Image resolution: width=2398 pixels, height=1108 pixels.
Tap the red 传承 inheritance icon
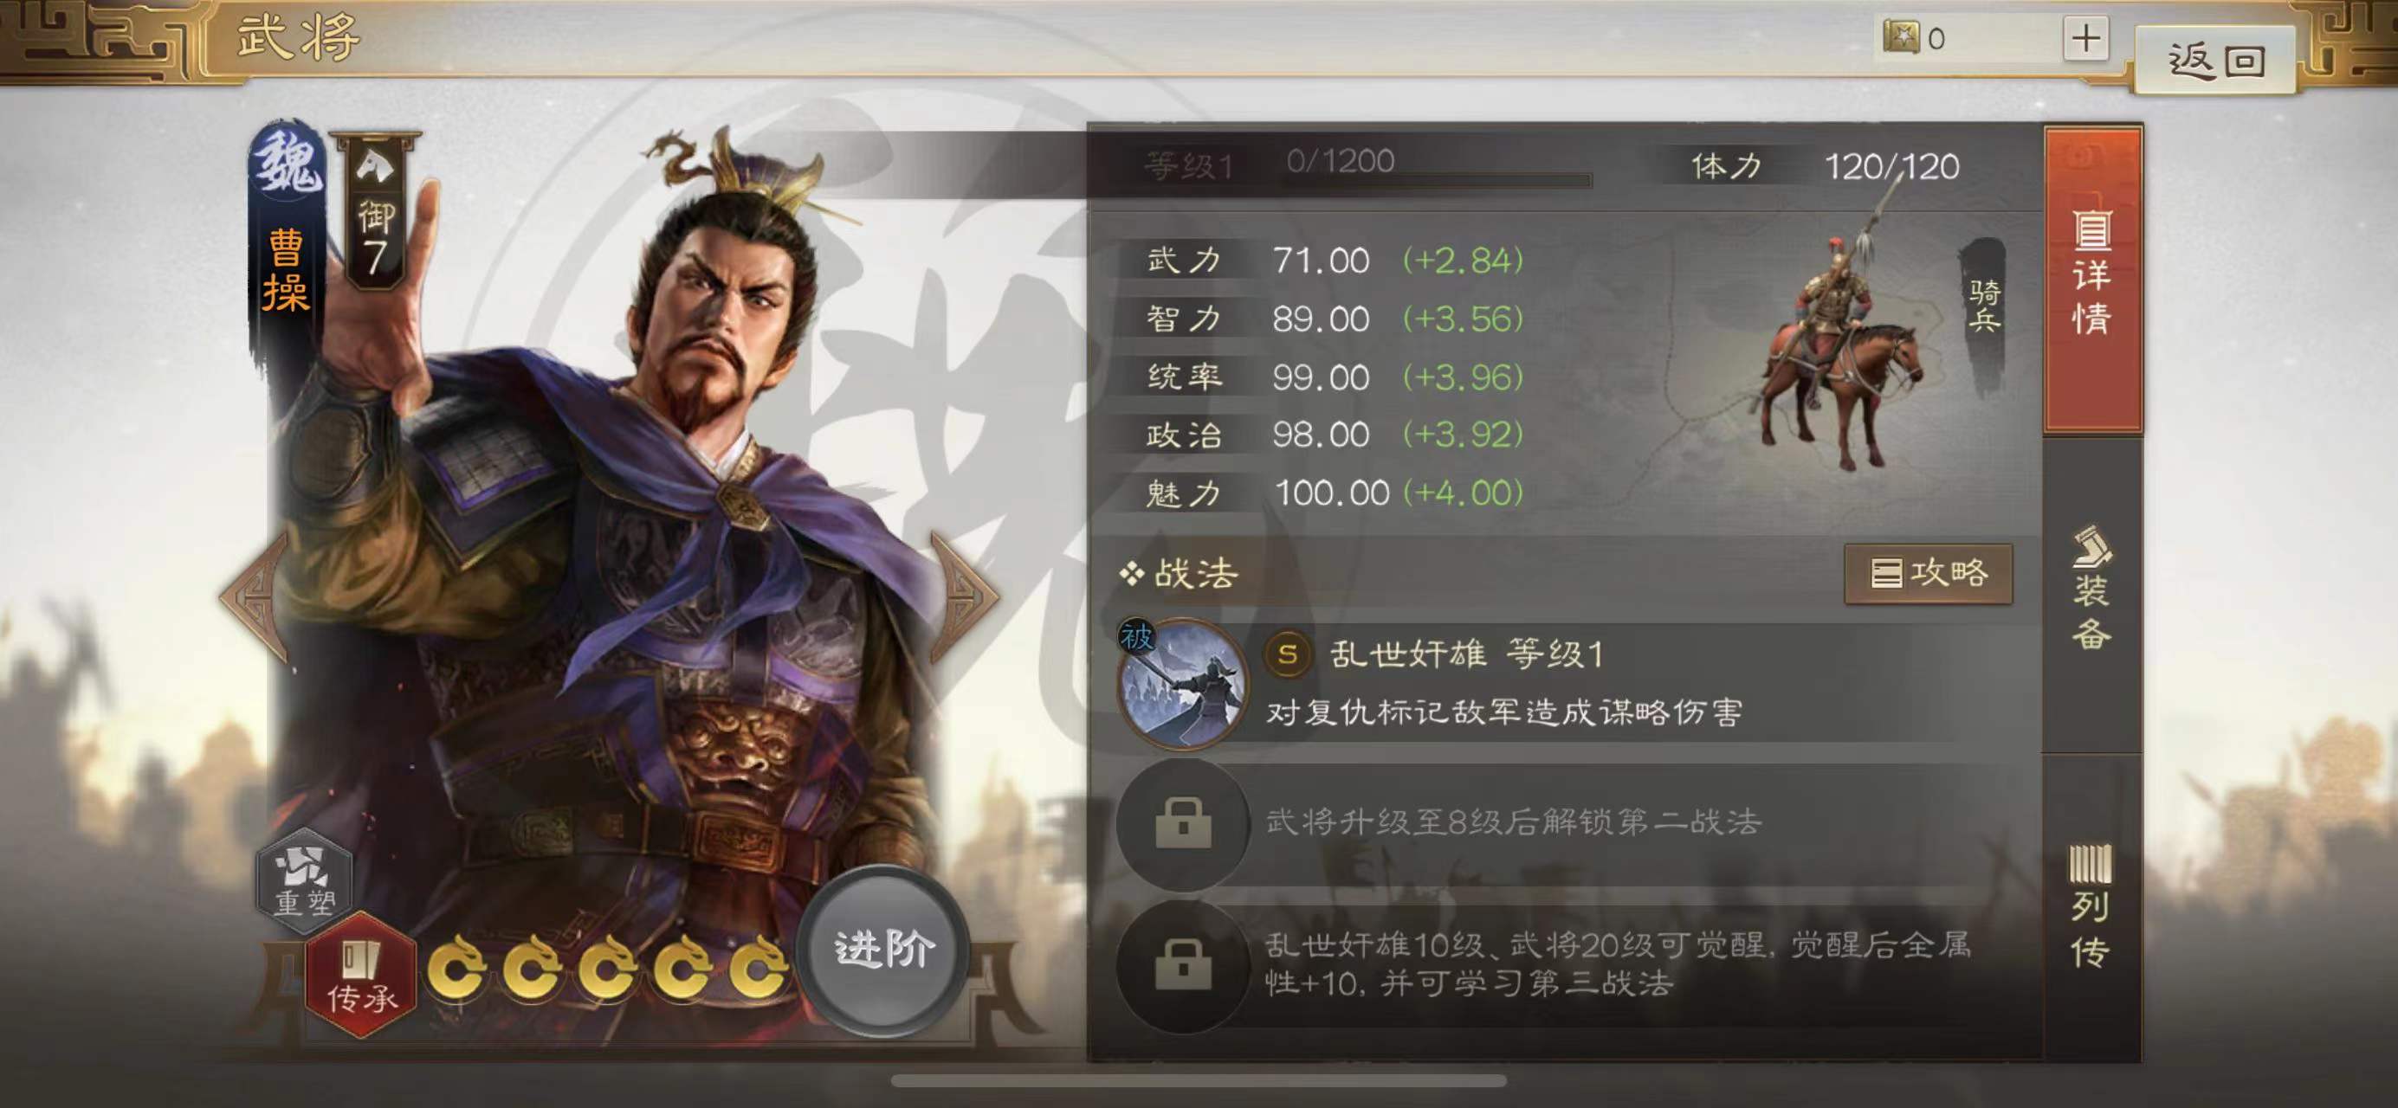click(x=361, y=976)
